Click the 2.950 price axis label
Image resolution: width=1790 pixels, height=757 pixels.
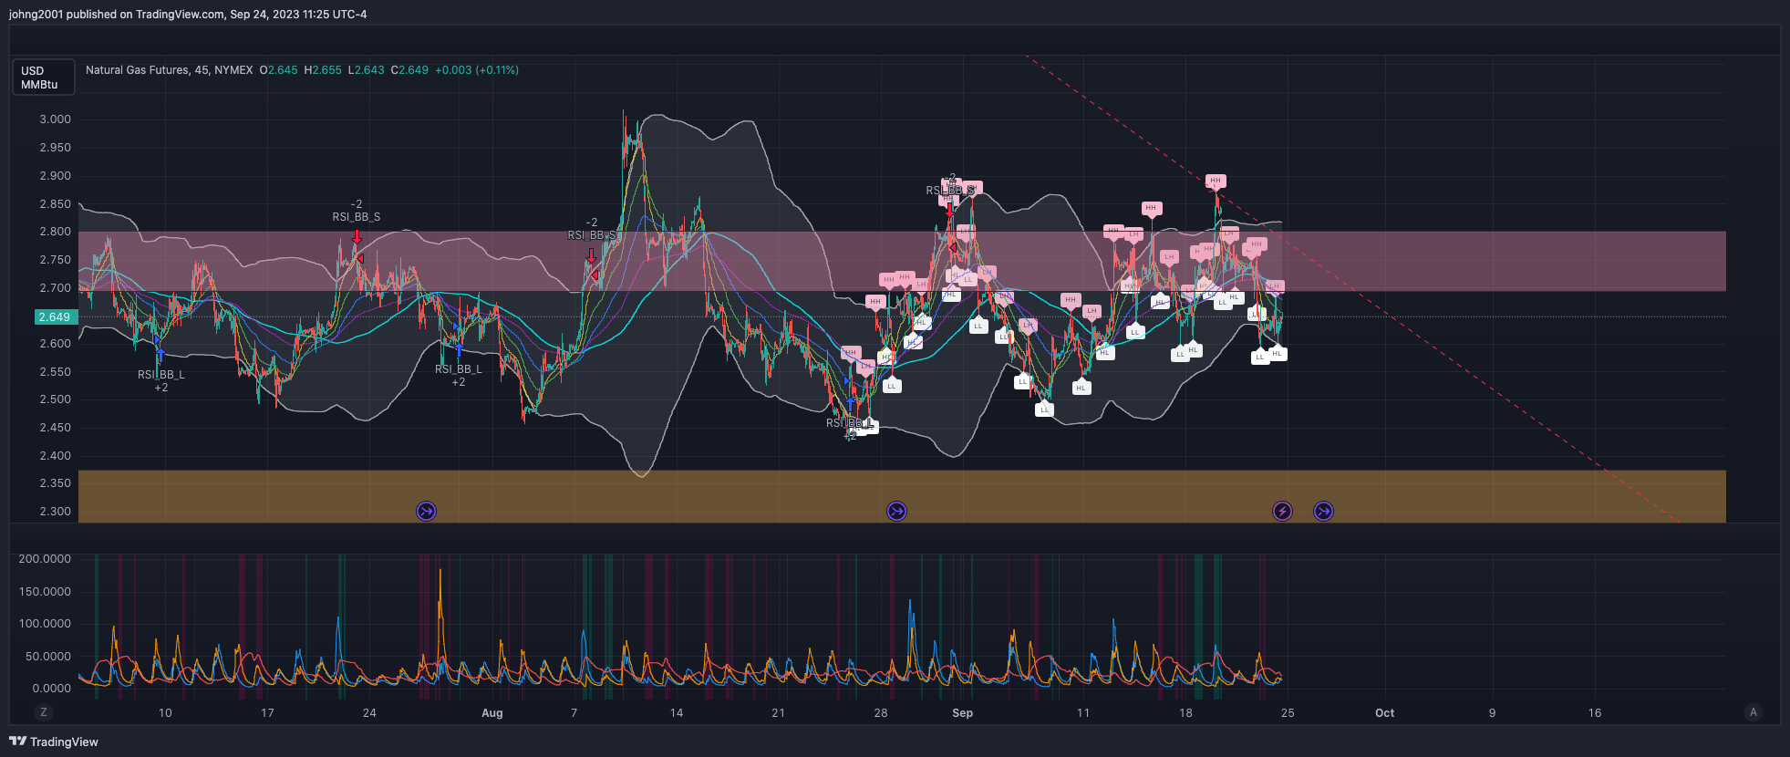click(x=55, y=148)
